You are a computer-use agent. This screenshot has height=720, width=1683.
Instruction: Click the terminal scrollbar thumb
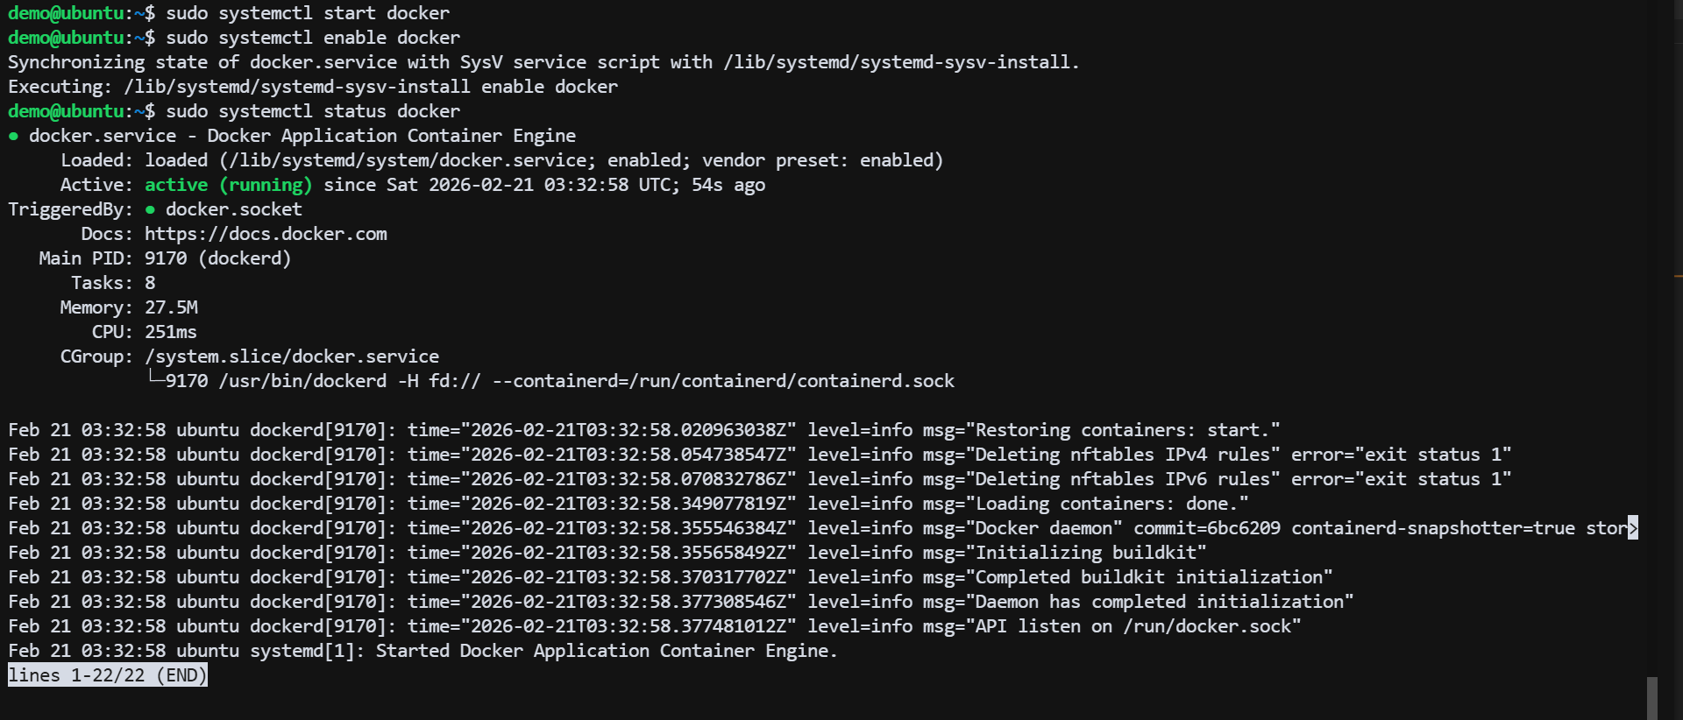pos(1651,697)
